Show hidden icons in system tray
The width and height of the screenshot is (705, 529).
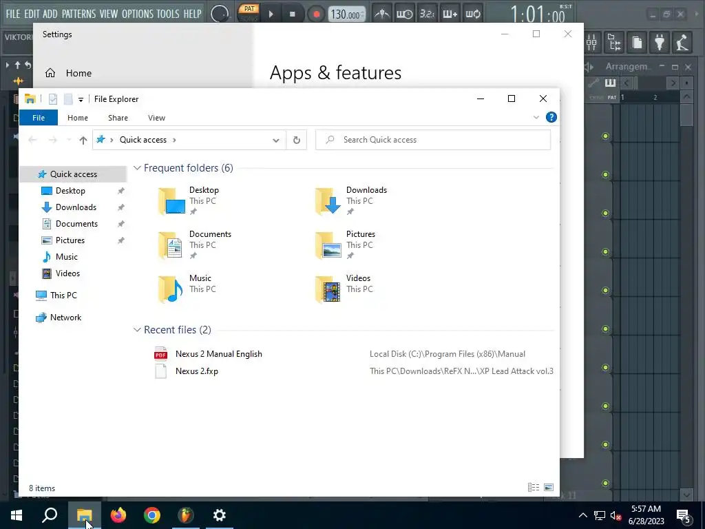[x=582, y=515]
